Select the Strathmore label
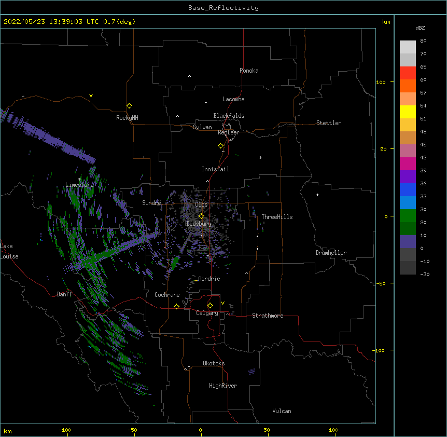 tap(268, 316)
